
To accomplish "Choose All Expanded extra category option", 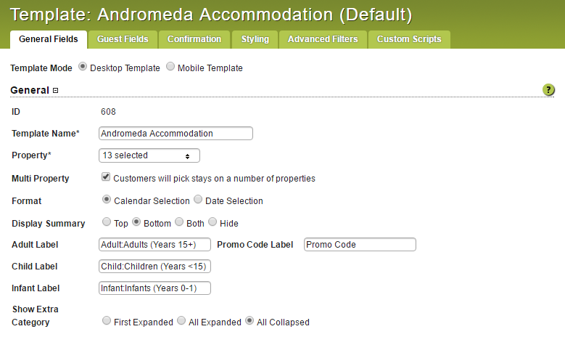I will (181, 320).
